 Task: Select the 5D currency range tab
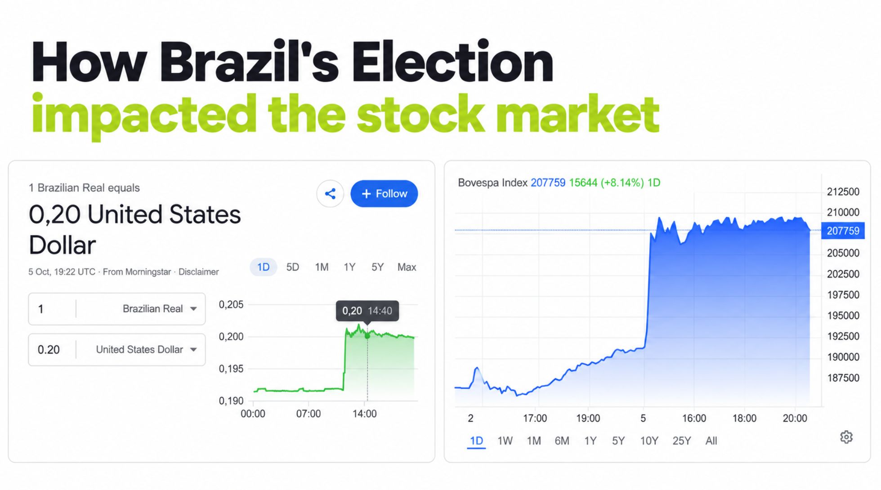tap(293, 267)
